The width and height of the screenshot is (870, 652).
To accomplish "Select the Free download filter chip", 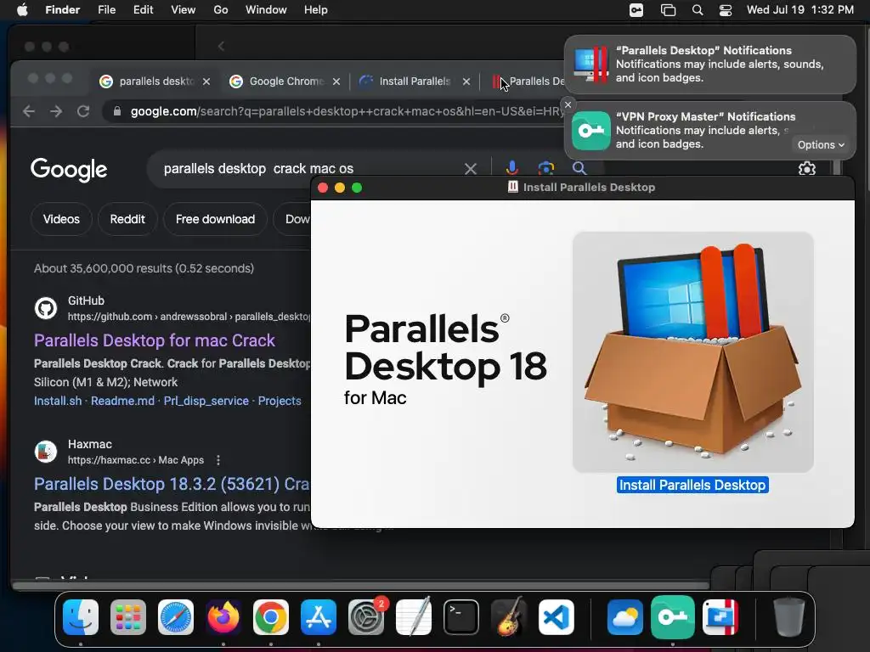I will [215, 219].
